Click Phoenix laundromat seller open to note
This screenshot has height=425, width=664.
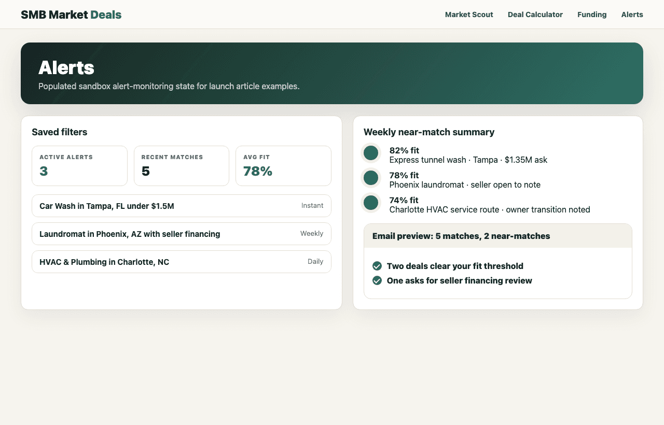coord(465,185)
